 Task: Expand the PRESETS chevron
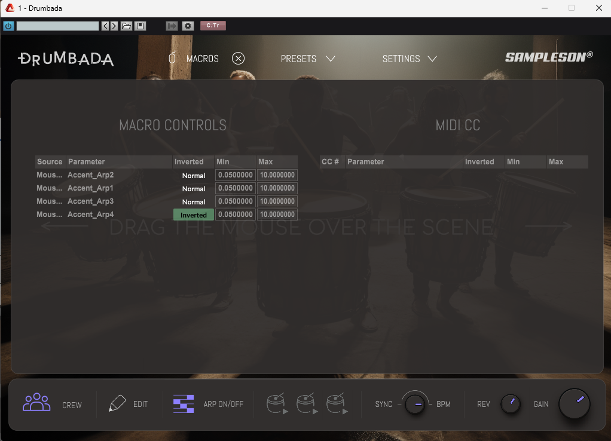(331, 59)
